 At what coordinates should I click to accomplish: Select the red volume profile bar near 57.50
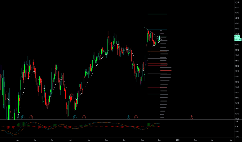click(x=166, y=71)
